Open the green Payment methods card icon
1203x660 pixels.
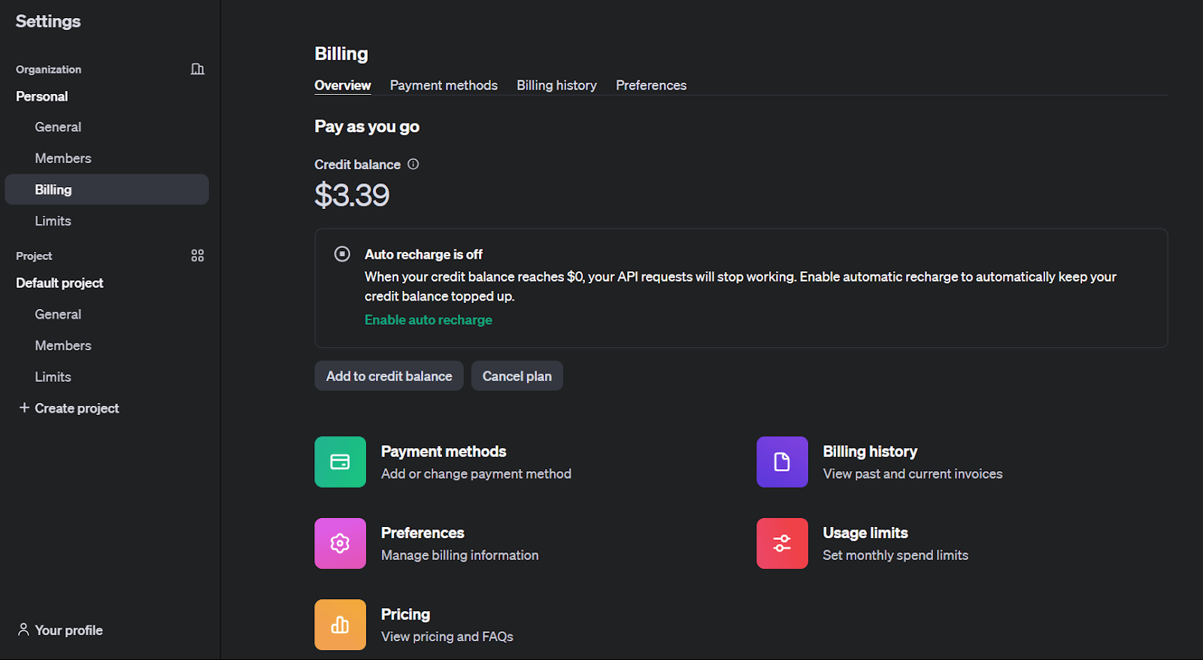point(340,462)
